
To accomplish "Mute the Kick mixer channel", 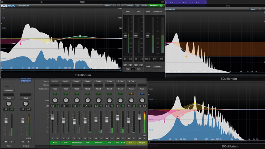I will (x=53, y=138).
